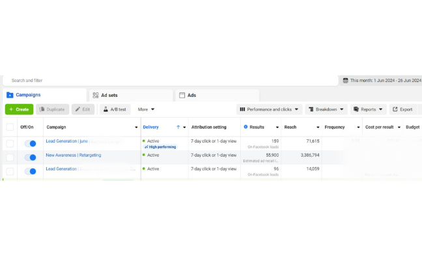The height and width of the screenshot is (268, 422).
Task: Switch to the Ad sets tab
Action: (108, 95)
